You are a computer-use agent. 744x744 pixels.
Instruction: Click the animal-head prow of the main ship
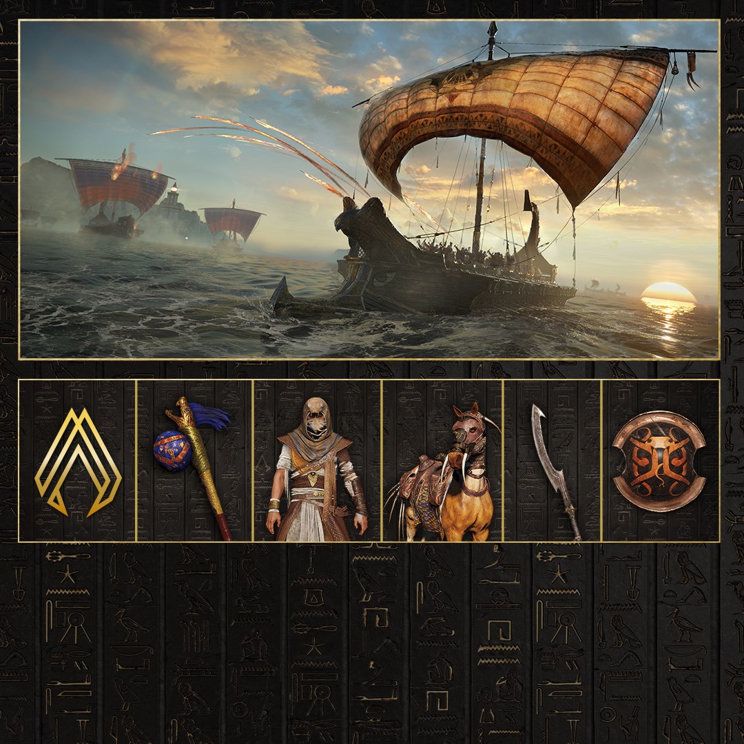pos(360,220)
